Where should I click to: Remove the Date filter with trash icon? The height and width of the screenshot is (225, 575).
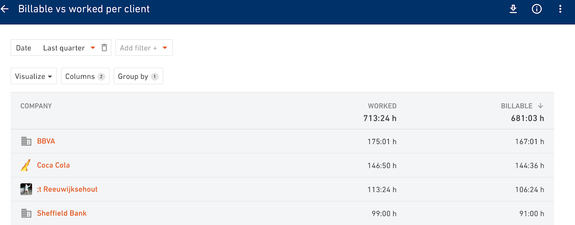click(104, 47)
